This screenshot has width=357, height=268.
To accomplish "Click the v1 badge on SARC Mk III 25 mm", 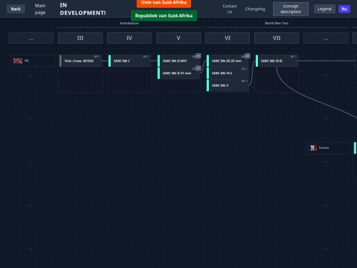I will click(x=247, y=56).
